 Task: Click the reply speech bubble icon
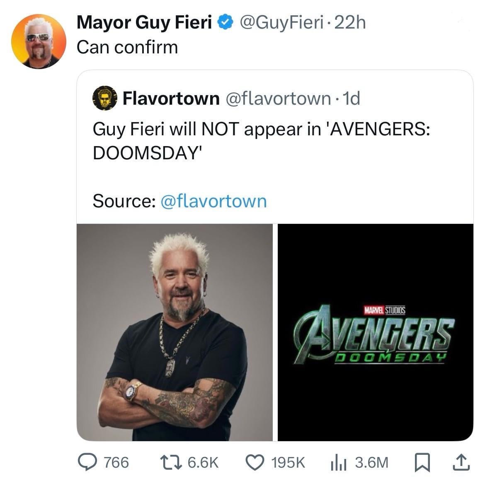88,462
